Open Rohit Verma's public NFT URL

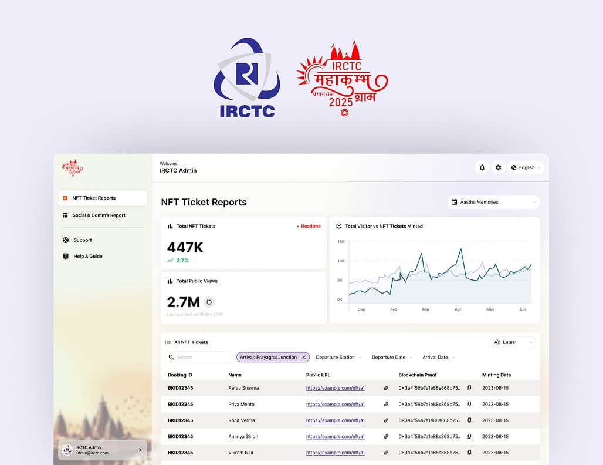pyautogui.click(x=335, y=420)
